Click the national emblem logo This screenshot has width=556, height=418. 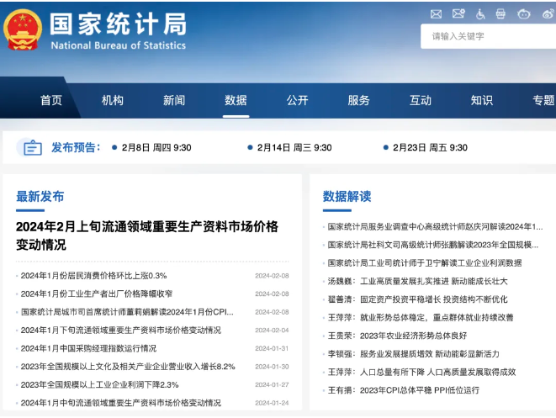[23, 29]
